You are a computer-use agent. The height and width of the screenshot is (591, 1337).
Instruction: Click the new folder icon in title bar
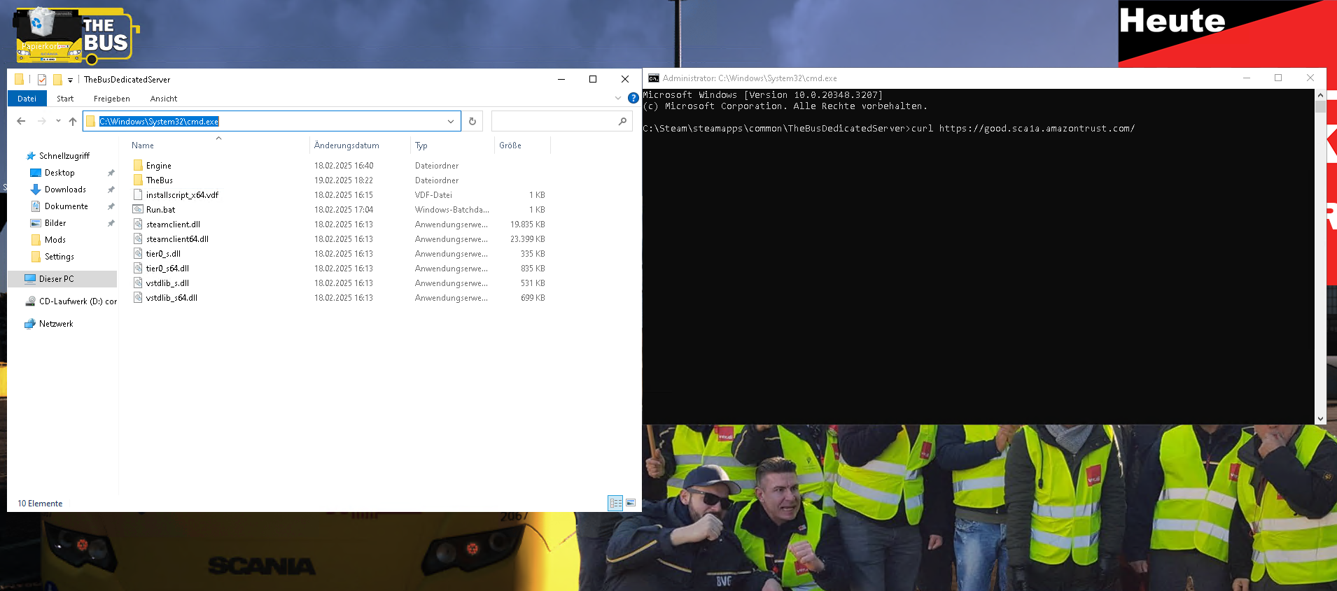[57, 80]
